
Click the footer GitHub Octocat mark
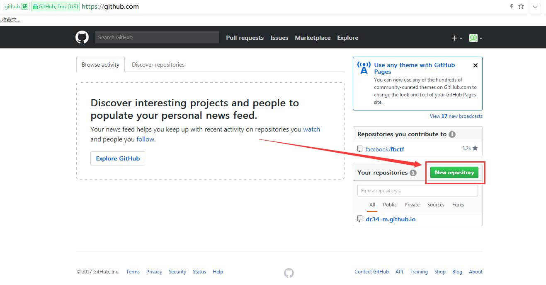[289, 273]
